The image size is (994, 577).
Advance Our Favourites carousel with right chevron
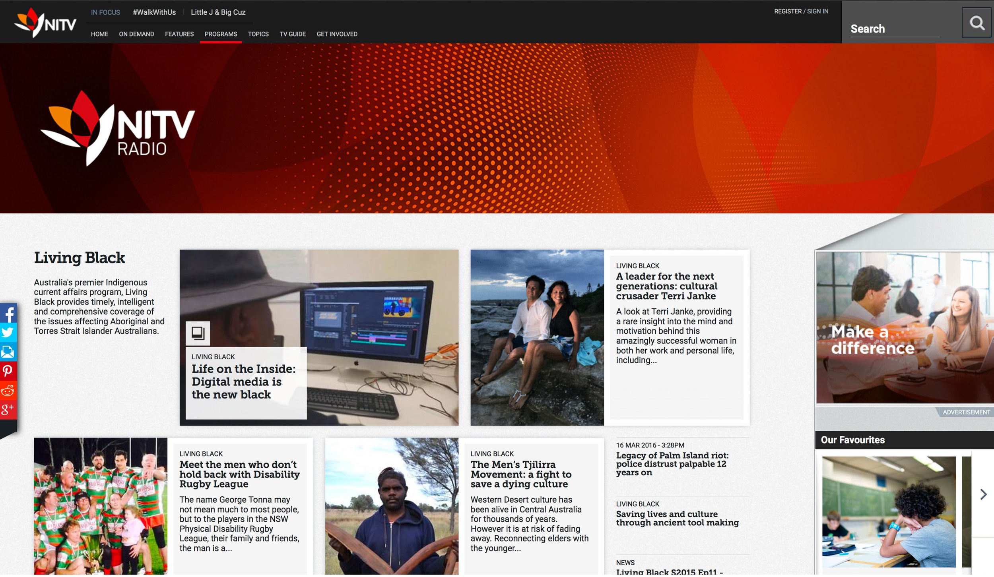click(983, 495)
